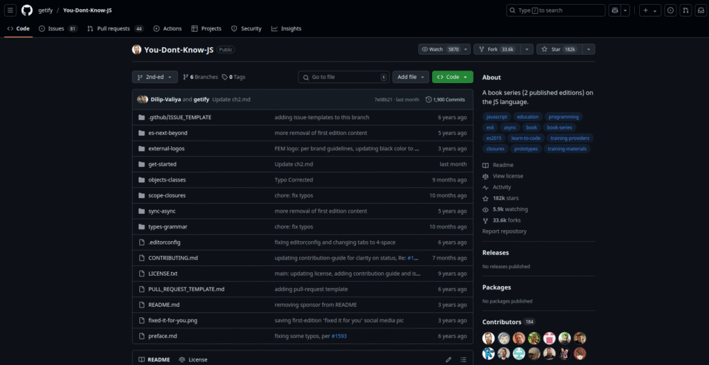Image resolution: width=709 pixels, height=365 pixels.
Task: Open the #1593 issue reference link
Action: [339, 336]
